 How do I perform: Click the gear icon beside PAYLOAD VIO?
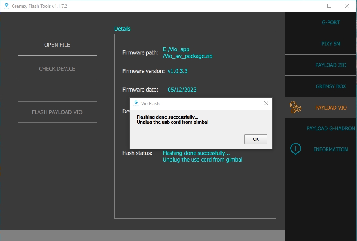point(295,107)
